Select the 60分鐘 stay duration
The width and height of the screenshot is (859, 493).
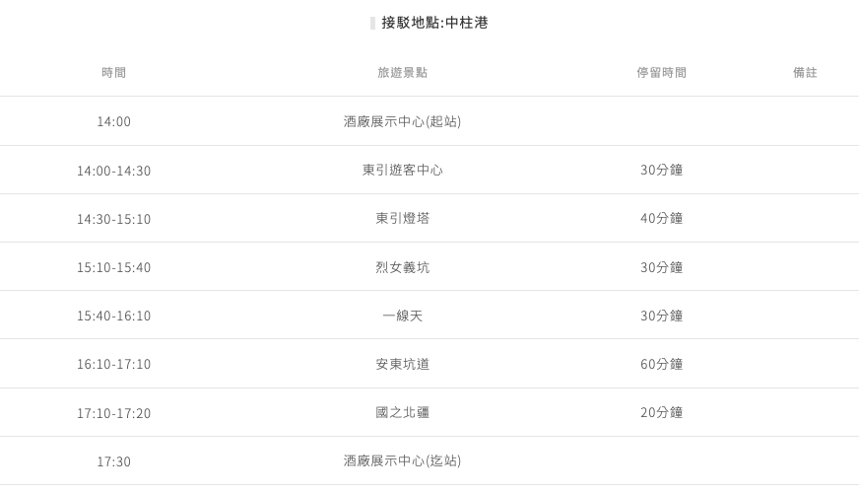pos(661,364)
